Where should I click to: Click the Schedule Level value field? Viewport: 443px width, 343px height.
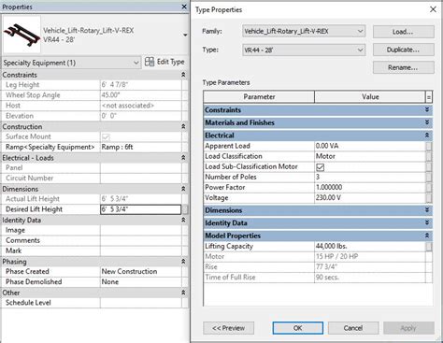pos(141,303)
